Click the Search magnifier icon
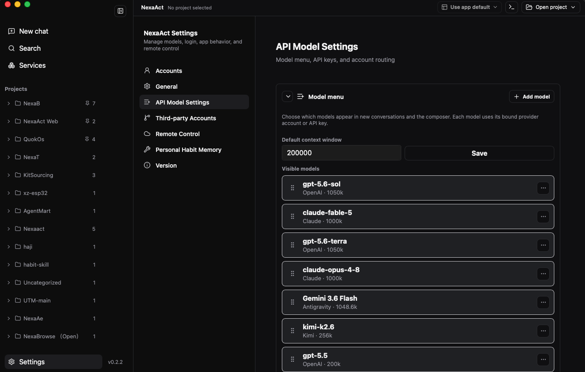The height and width of the screenshot is (372, 585). tap(12, 48)
